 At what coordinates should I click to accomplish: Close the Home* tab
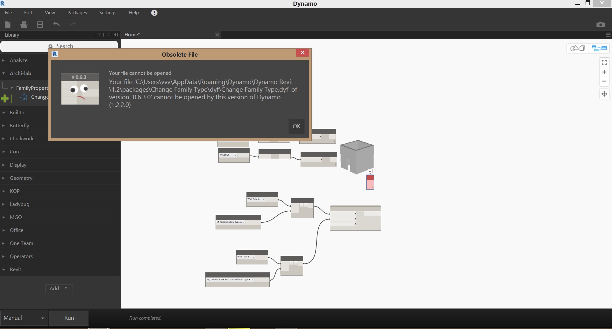(217, 35)
